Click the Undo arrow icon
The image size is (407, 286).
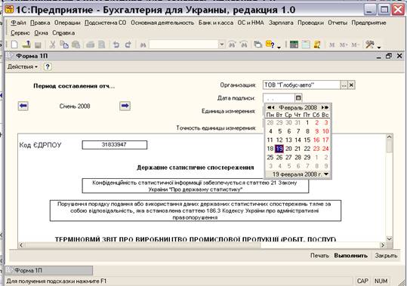tap(116, 45)
